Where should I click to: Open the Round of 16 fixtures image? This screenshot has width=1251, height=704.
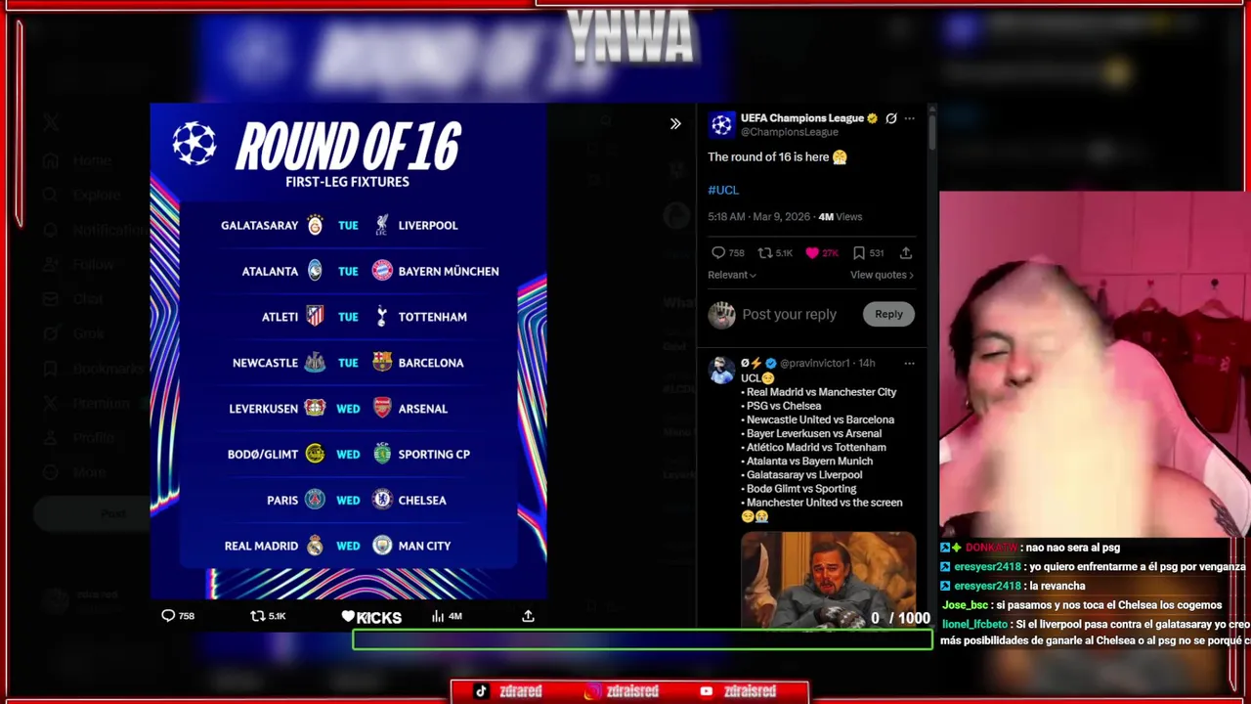point(348,351)
